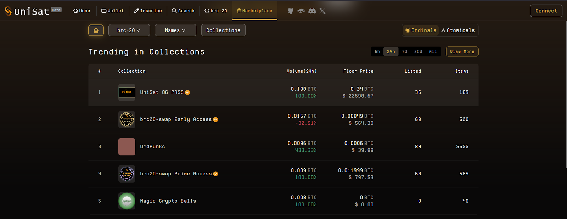Screen dimensions: 567x219
Task: Click the Connect wallet button
Action: tap(546, 11)
